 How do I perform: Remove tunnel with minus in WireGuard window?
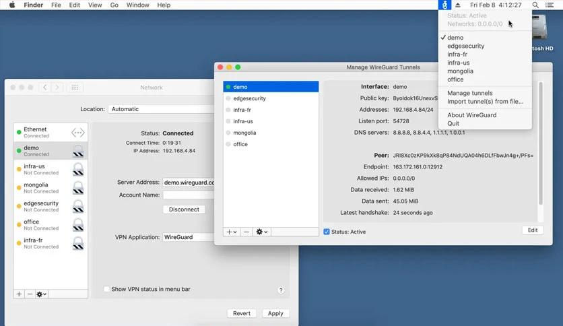pos(246,232)
